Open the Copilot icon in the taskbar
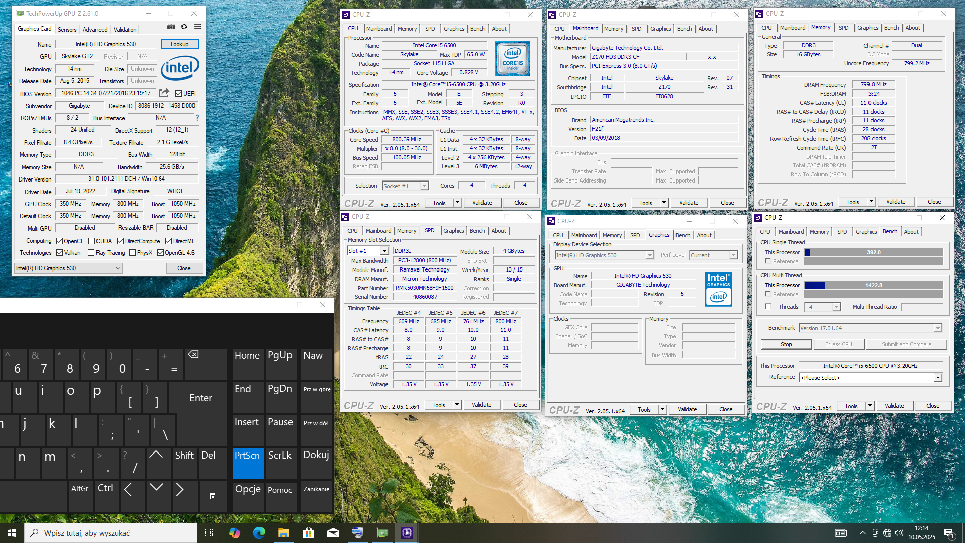The width and height of the screenshot is (965, 543). pos(235,533)
